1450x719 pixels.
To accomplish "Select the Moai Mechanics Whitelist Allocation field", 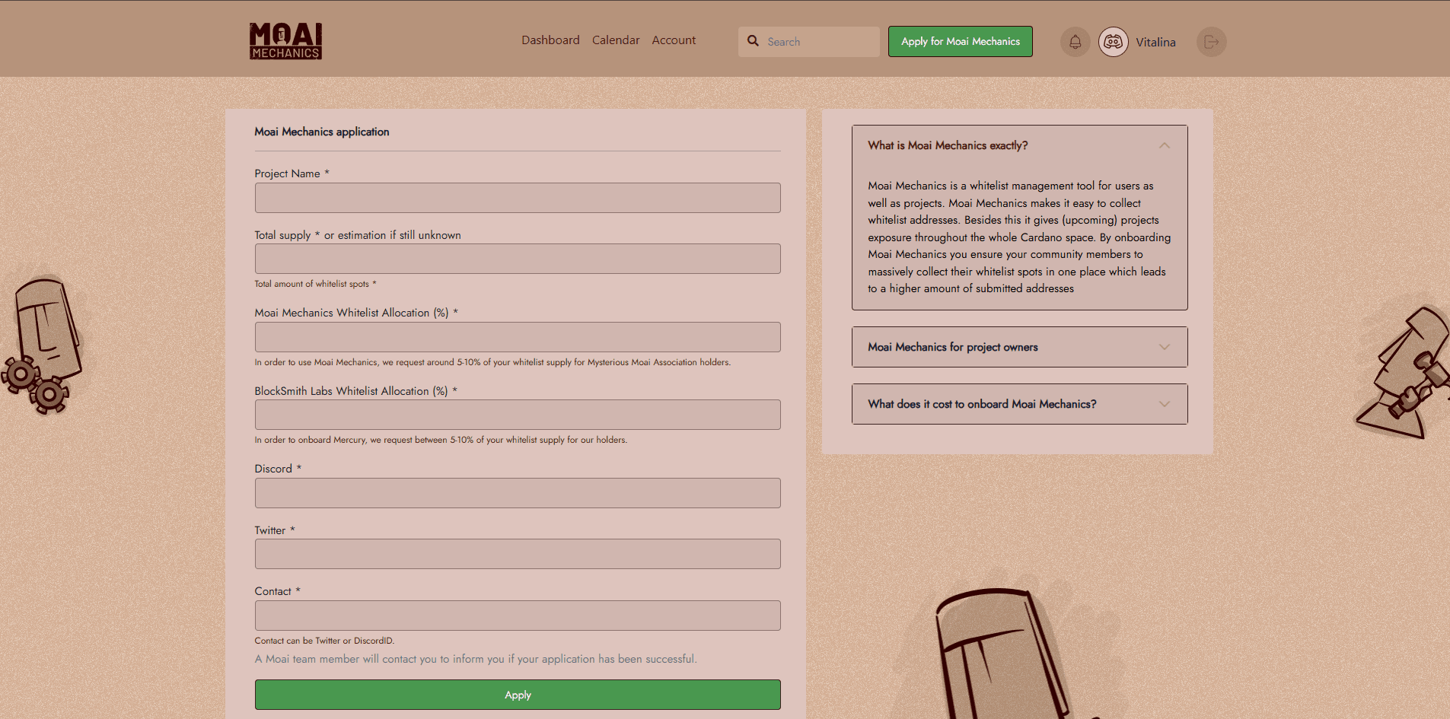I will click(x=518, y=337).
